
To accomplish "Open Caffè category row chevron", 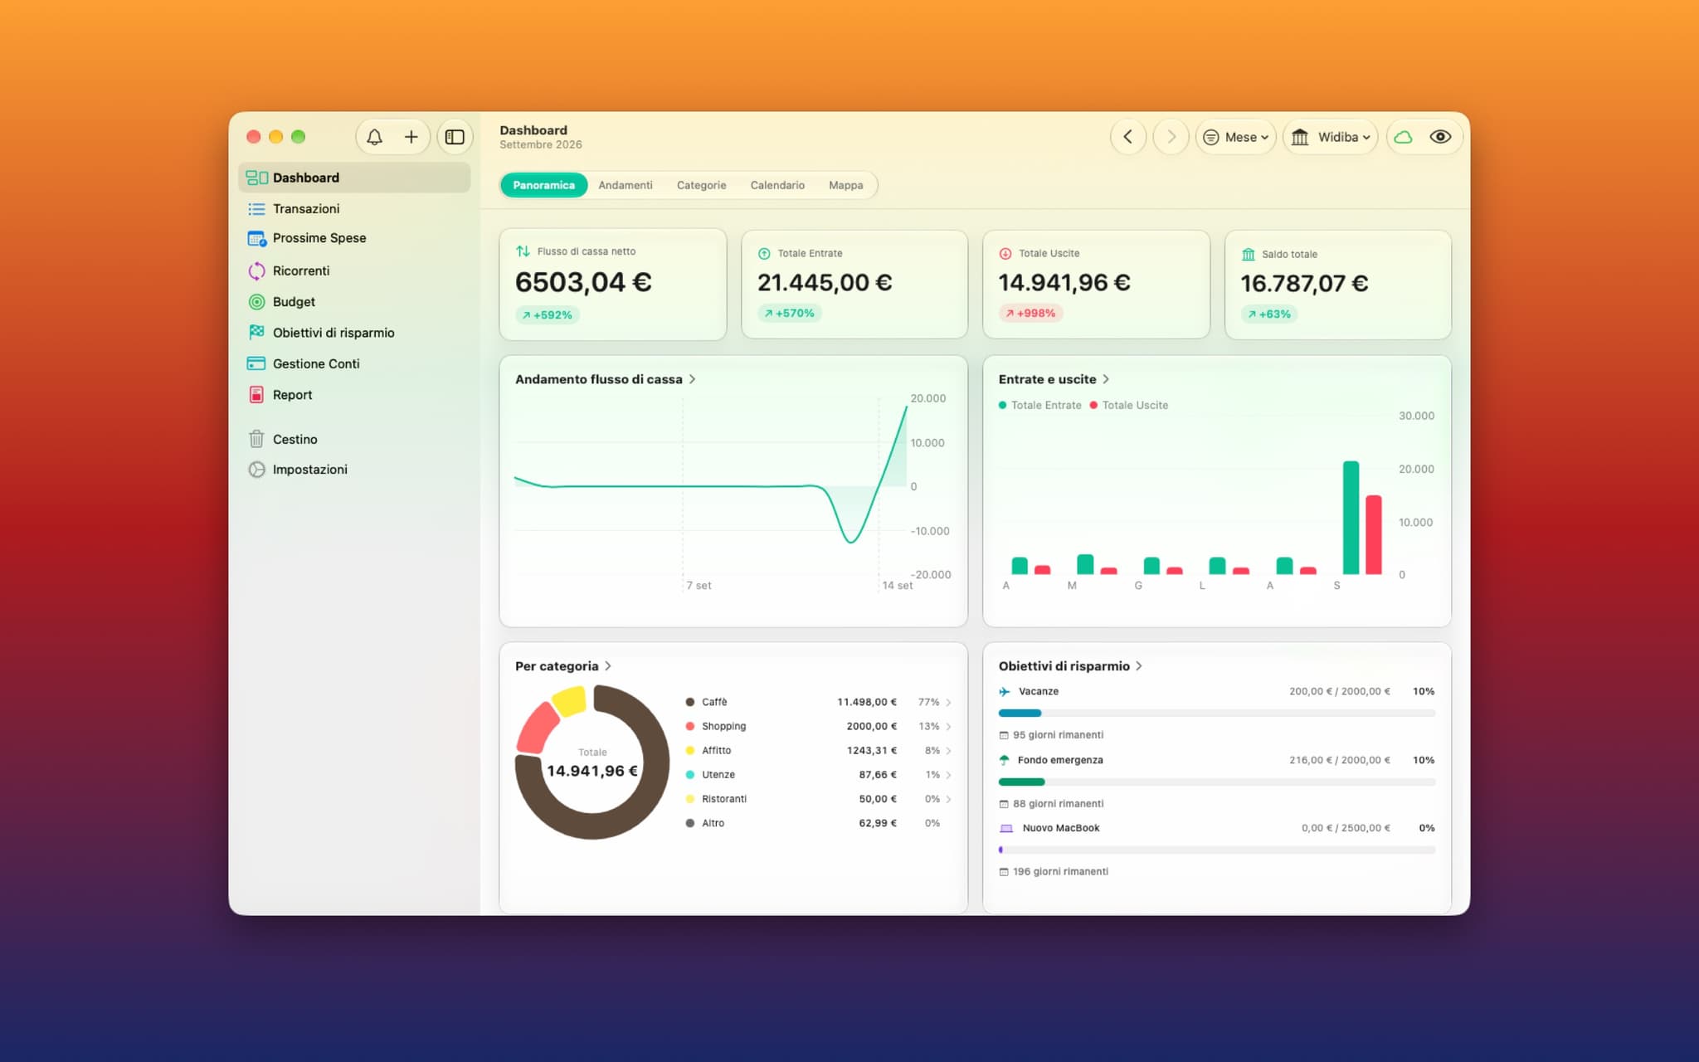I will tap(948, 703).
